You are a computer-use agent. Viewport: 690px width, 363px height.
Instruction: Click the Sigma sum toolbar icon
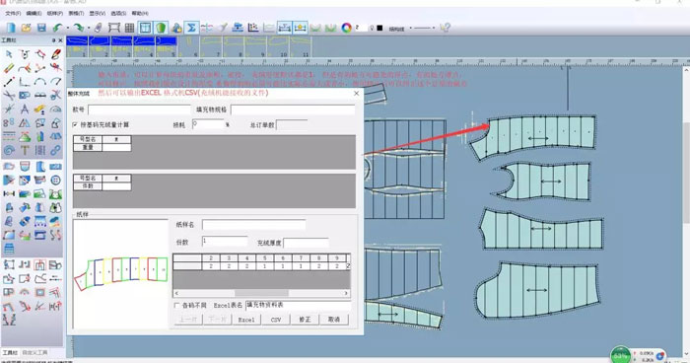point(191,28)
